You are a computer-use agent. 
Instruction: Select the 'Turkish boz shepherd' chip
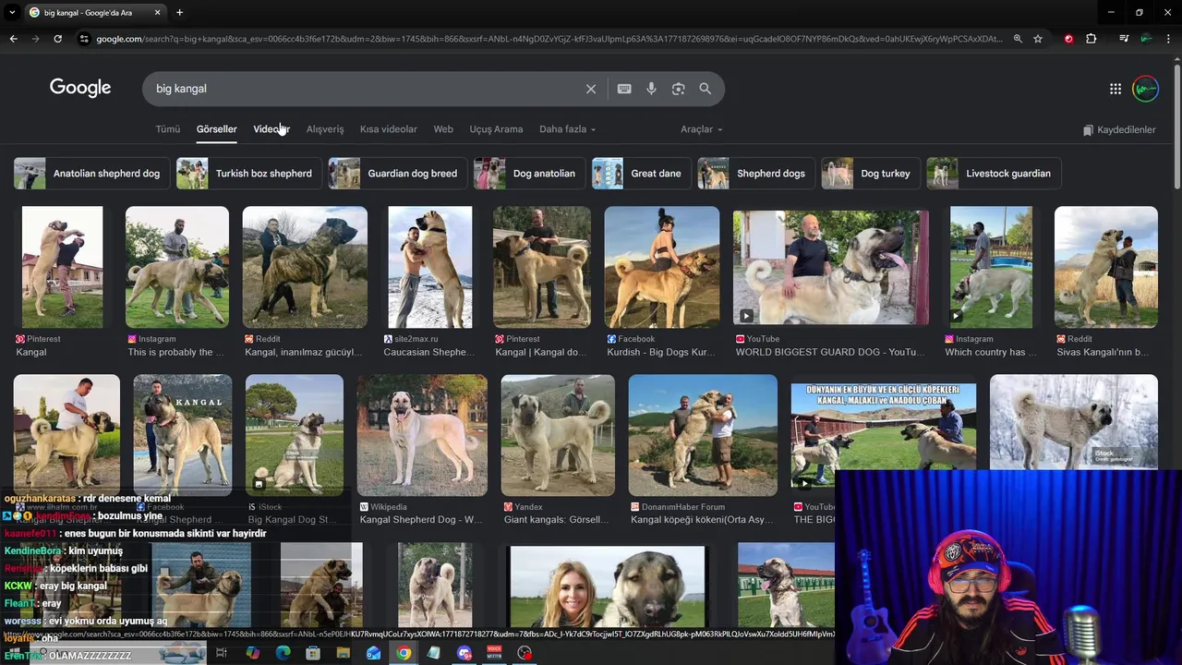pyautogui.click(x=248, y=174)
